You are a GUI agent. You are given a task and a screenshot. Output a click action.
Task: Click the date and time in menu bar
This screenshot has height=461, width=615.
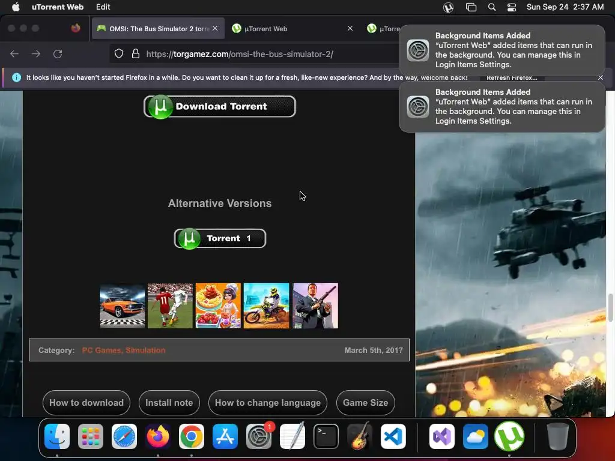[565, 7]
